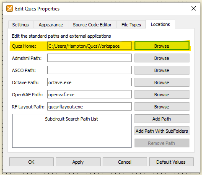Browse for the AdmsXml Path
The height and width of the screenshot is (175, 202).
(x=162, y=58)
